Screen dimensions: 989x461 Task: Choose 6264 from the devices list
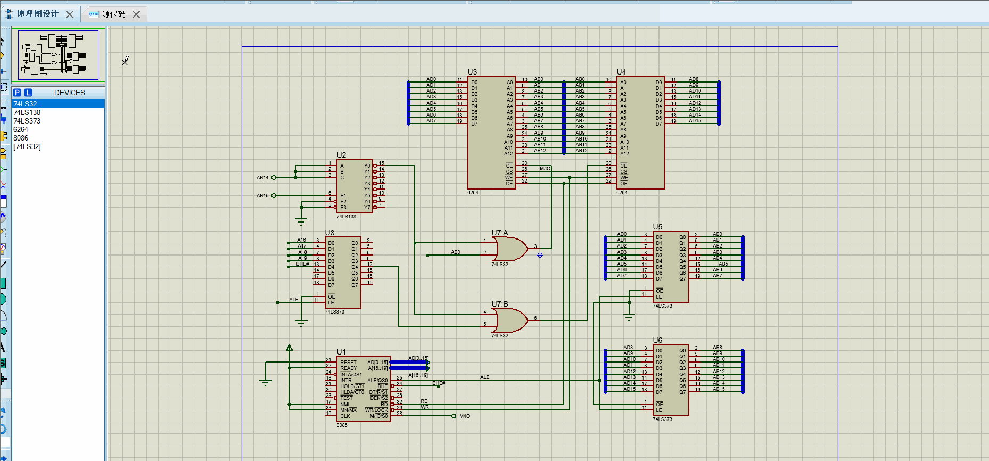(21, 129)
